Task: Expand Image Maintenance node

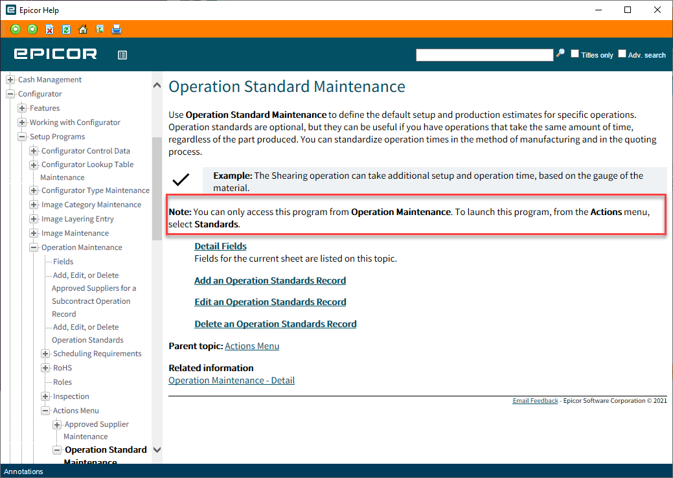Action: pos(34,233)
